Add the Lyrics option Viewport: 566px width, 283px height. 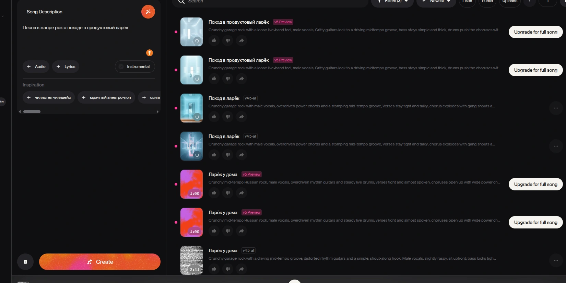coord(66,67)
